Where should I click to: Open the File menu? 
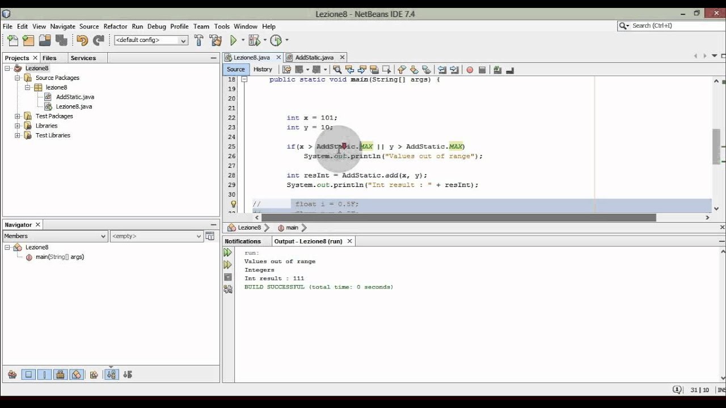pyautogui.click(x=7, y=26)
